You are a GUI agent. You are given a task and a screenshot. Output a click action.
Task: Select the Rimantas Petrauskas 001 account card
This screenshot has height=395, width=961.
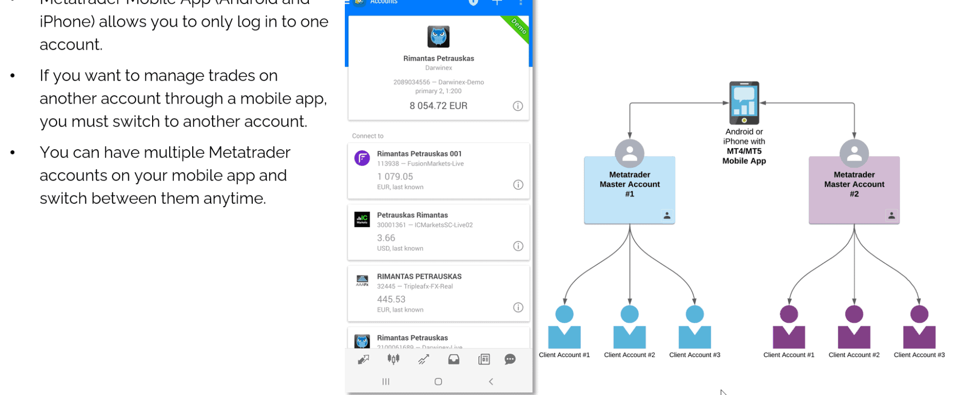[438, 171]
